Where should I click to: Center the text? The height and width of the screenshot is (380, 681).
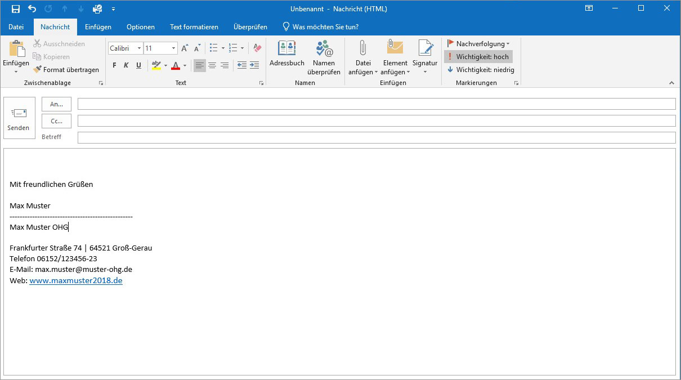(x=212, y=65)
